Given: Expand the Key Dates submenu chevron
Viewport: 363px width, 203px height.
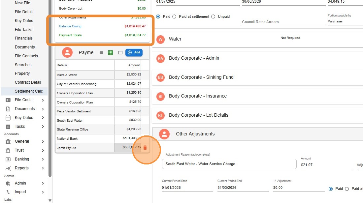Looking at the screenshot, I should point(43,118).
